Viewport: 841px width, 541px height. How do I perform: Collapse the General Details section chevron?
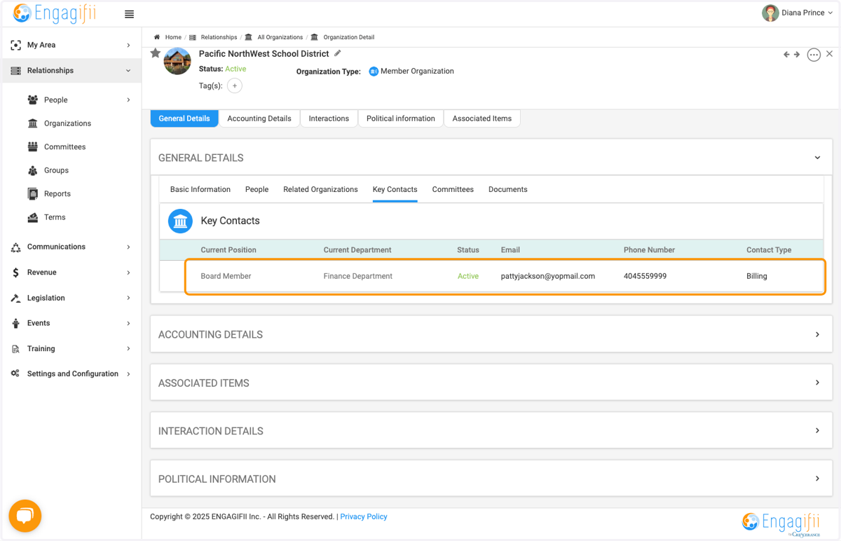coord(817,158)
